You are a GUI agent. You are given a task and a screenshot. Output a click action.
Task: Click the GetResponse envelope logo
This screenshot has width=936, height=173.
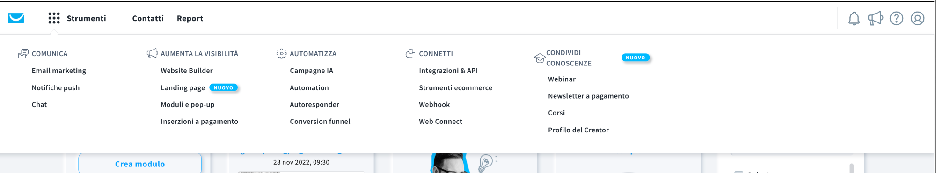click(16, 18)
